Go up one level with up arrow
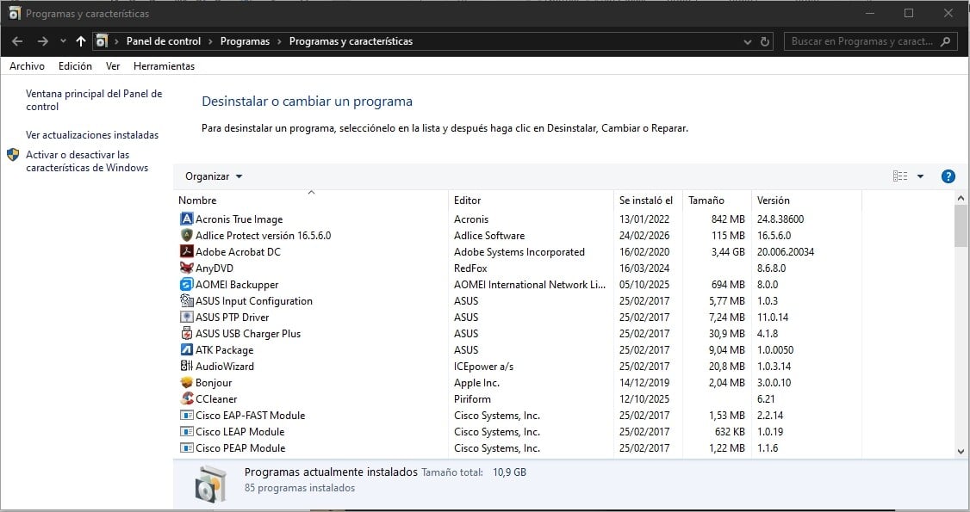970x512 pixels. pos(81,41)
